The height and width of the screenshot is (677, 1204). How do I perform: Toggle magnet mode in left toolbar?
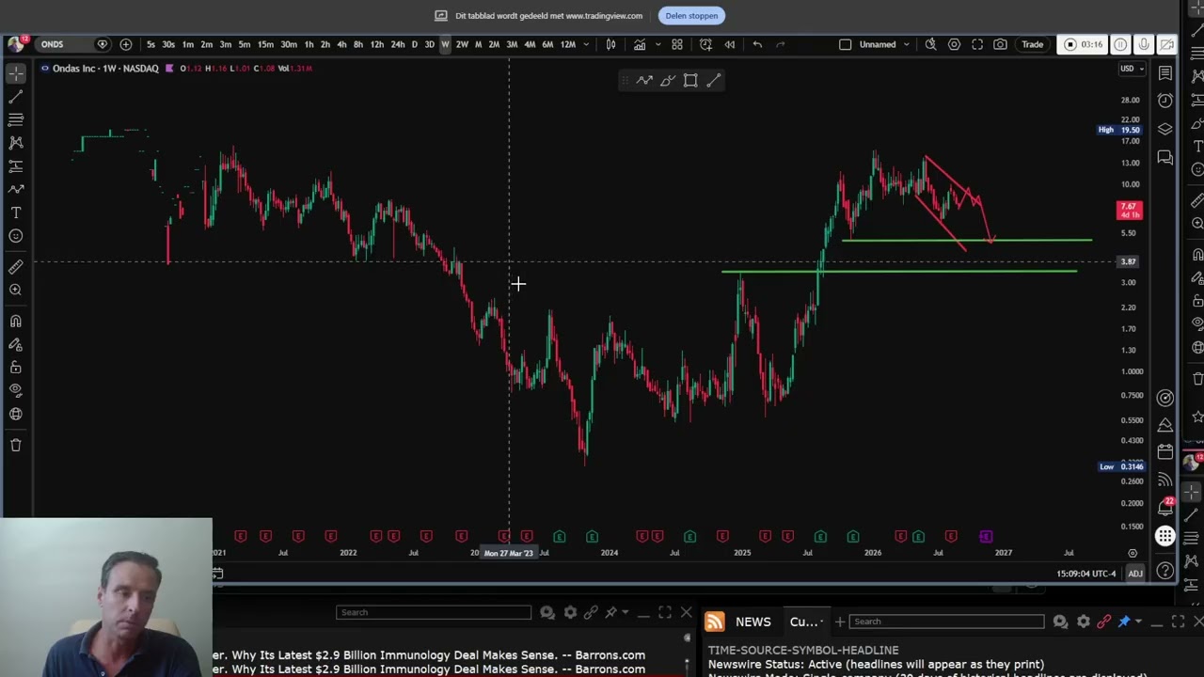(x=16, y=322)
